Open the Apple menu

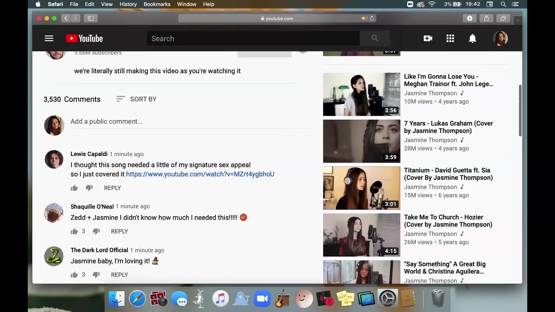tap(38, 4)
